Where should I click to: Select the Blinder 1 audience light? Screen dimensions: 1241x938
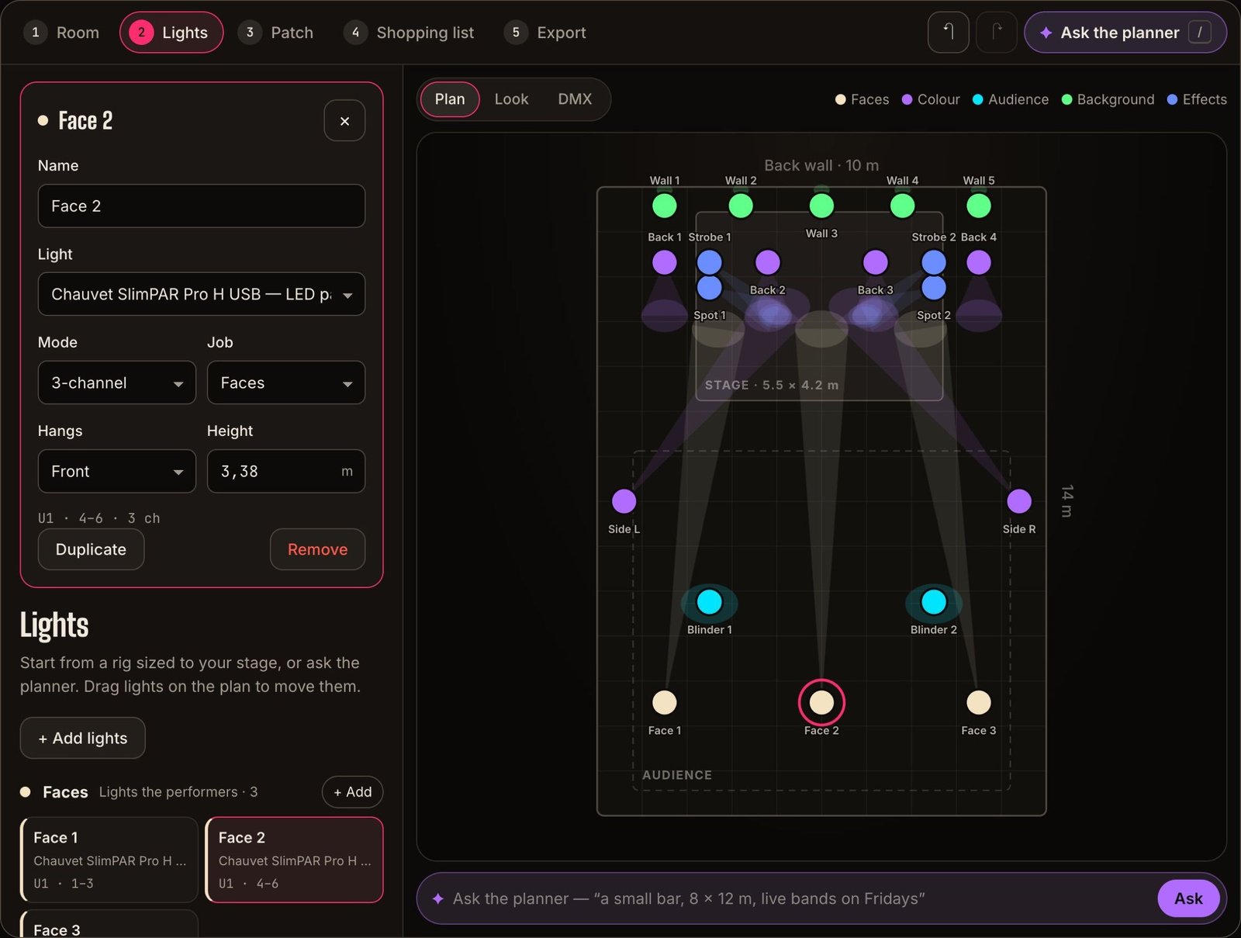click(x=709, y=602)
